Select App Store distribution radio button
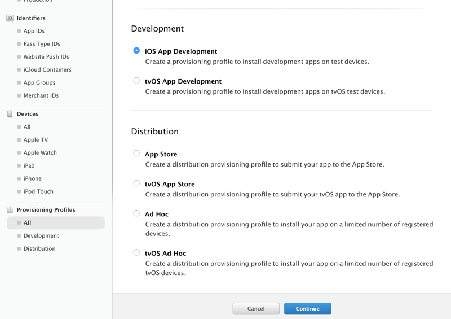451x319 pixels. pyautogui.click(x=136, y=154)
